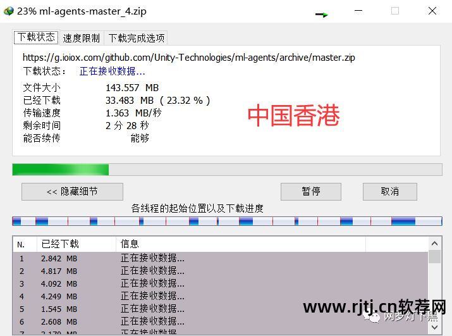Click the N. column header
Image resolution: width=452 pixels, height=336 pixels.
(x=25, y=244)
